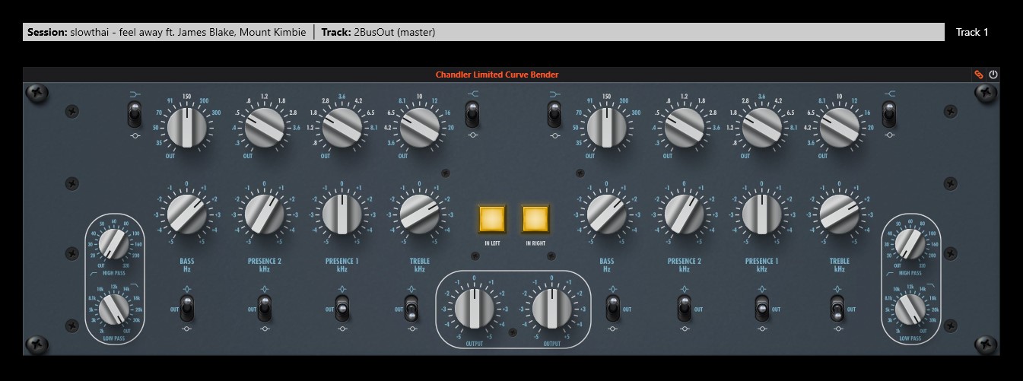Click left channel bass frequency Hz knob
The height and width of the screenshot is (381, 1023).
pyautogui.click(x=187, y=127)
